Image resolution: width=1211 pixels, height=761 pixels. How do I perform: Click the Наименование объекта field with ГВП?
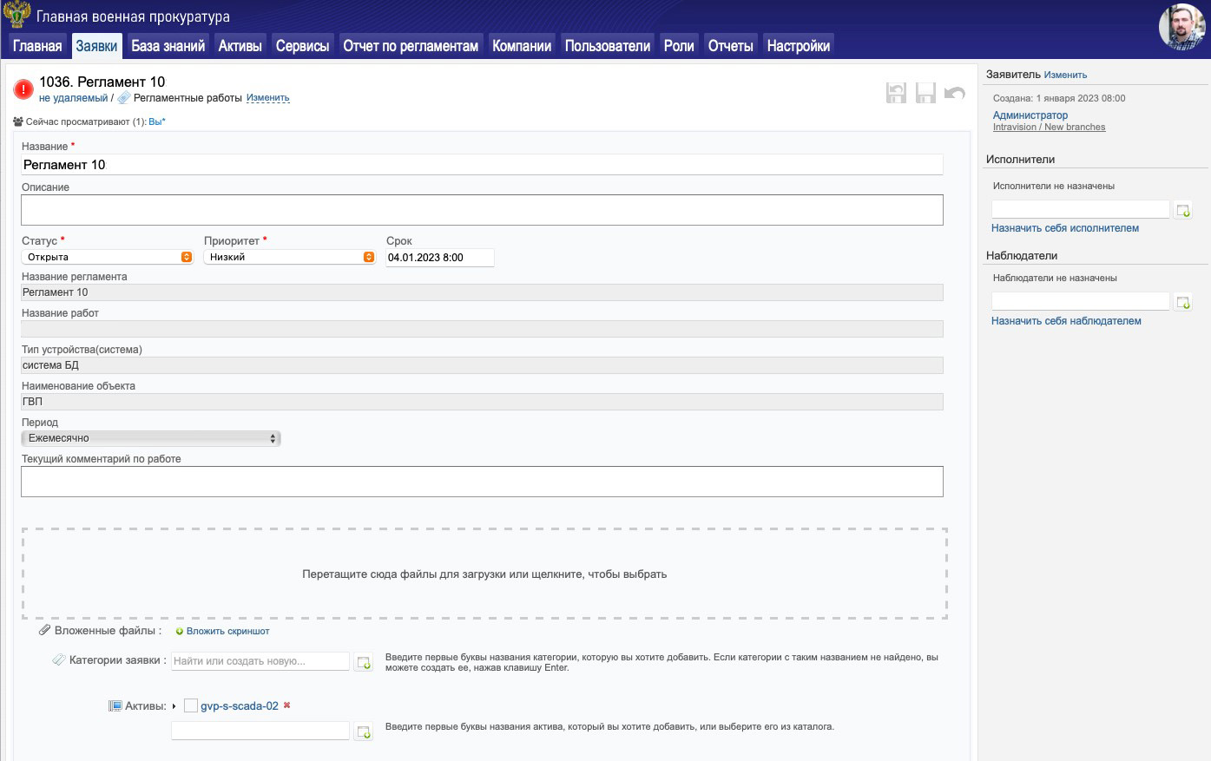pyautogui.click(x=482, y=402)
